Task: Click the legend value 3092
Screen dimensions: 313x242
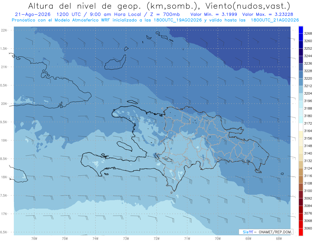Action: point(308,198)
